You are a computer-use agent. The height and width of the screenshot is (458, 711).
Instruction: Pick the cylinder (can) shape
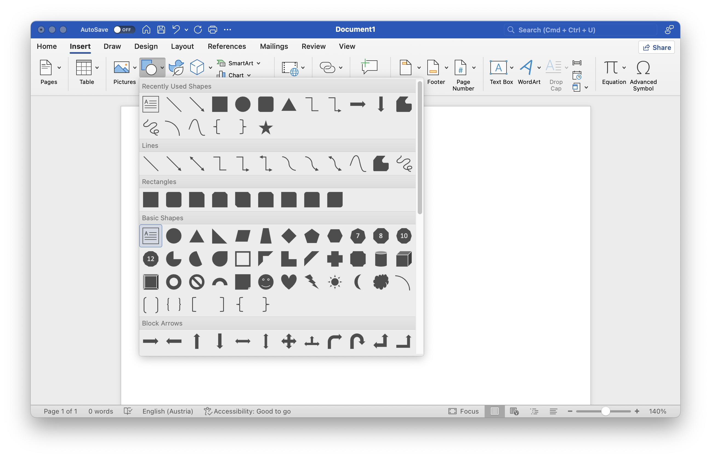click(x=381, y=258)
